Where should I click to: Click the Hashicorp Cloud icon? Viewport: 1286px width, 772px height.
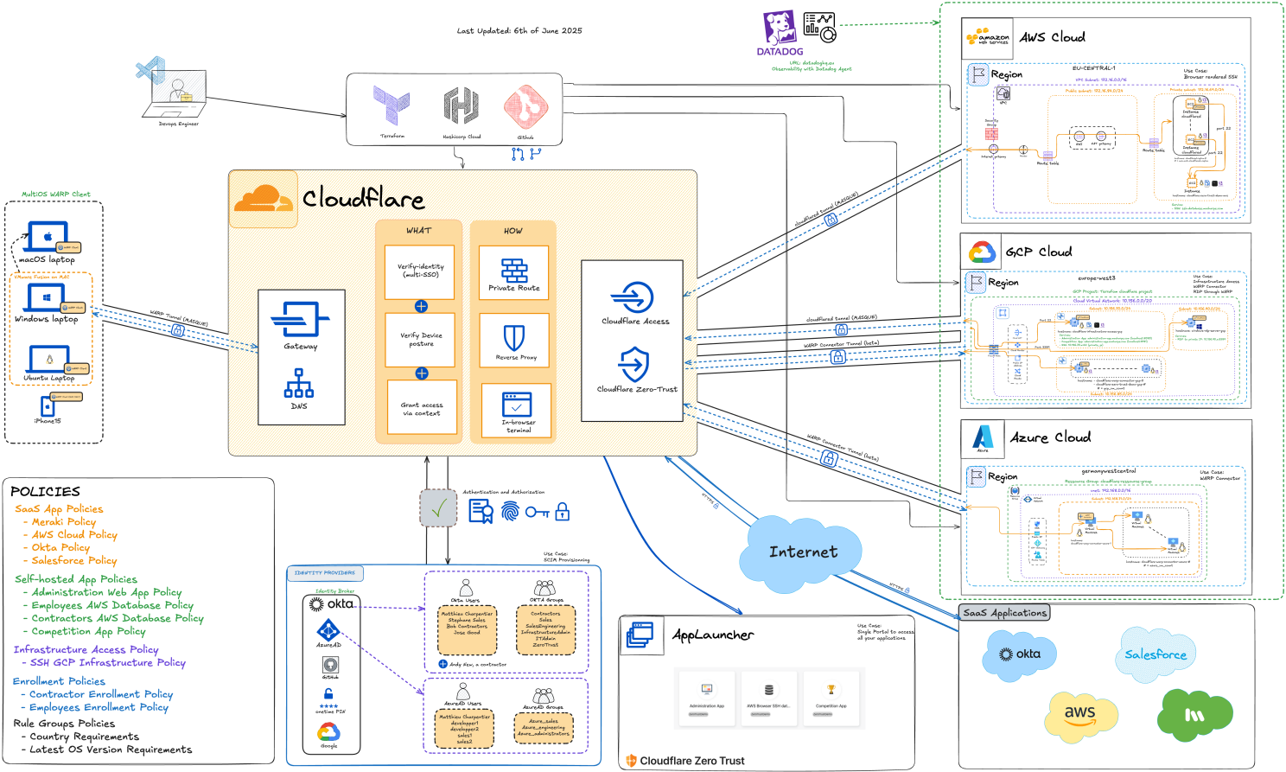(x=462, y=105)
